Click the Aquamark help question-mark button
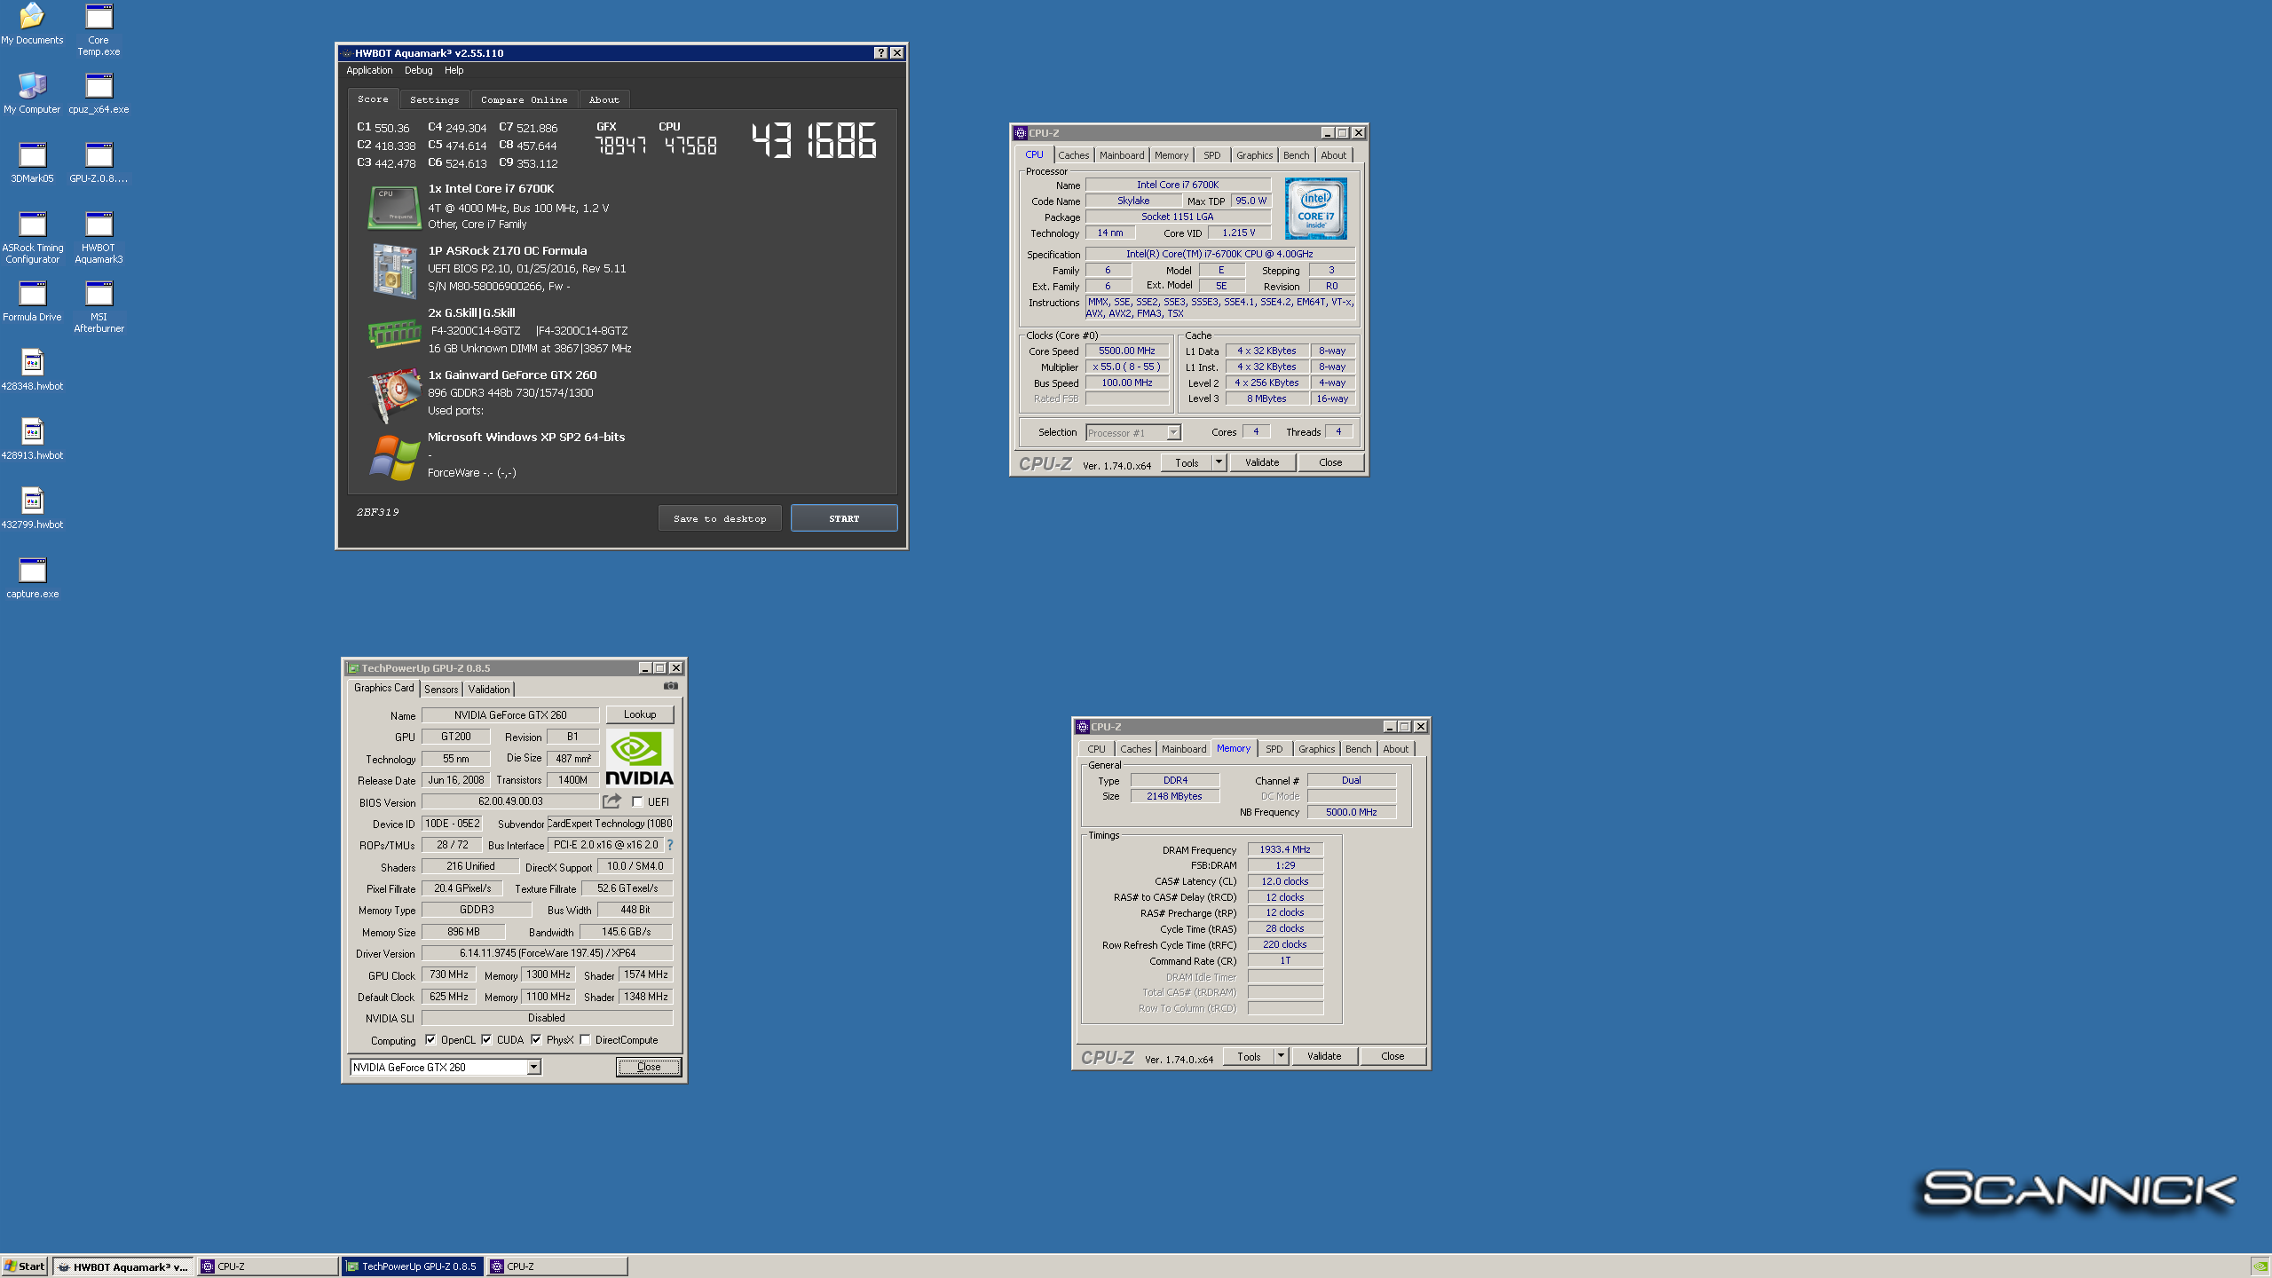Image resolution: width=2272 pixels, height=1278 pixels. pos(880,53)
